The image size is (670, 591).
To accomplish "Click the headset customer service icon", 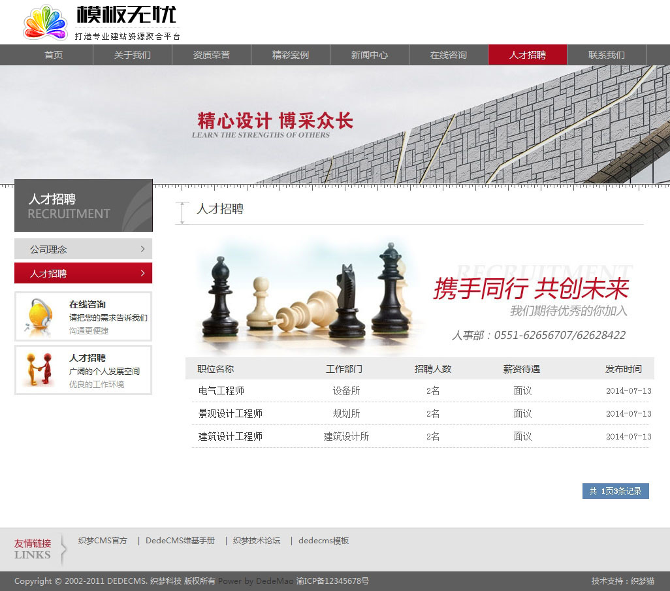I will tap(37, 317).
